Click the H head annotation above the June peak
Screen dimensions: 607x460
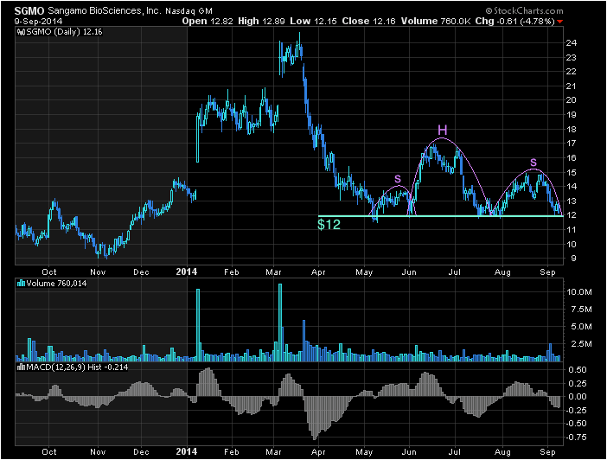click(x=442, y=130)
